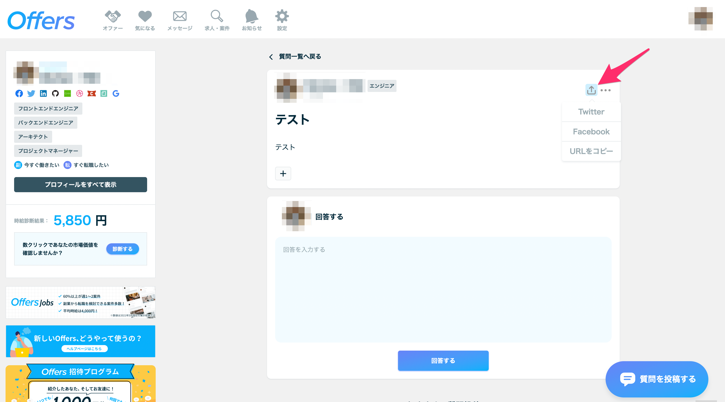The width and height of the screenshot is (725, 402).
Task: Click the エンジニア tag badge
Action: [382, 86]
